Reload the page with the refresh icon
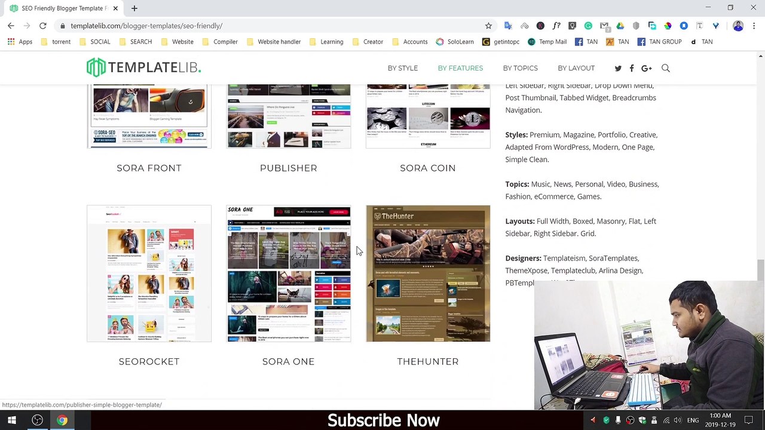This screenshot has height=430, width=765. pos(43,26)
